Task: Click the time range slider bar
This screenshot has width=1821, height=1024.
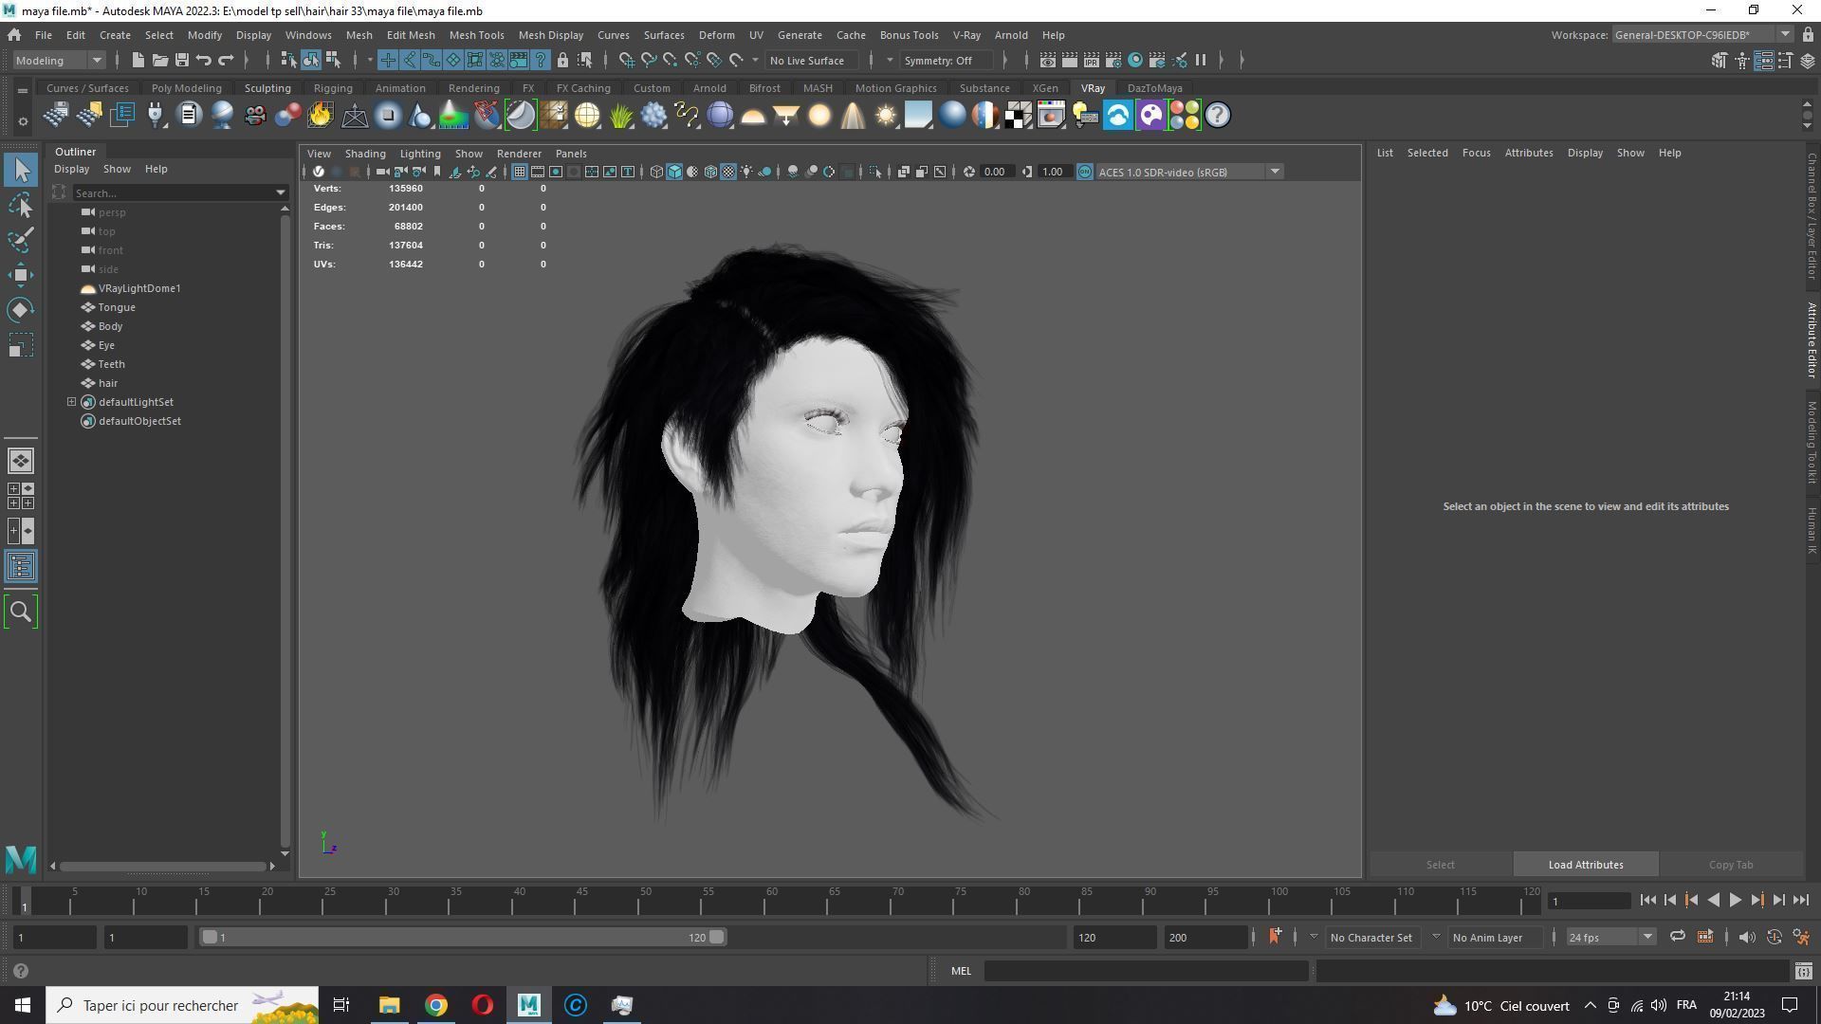Action: point(462,937)
